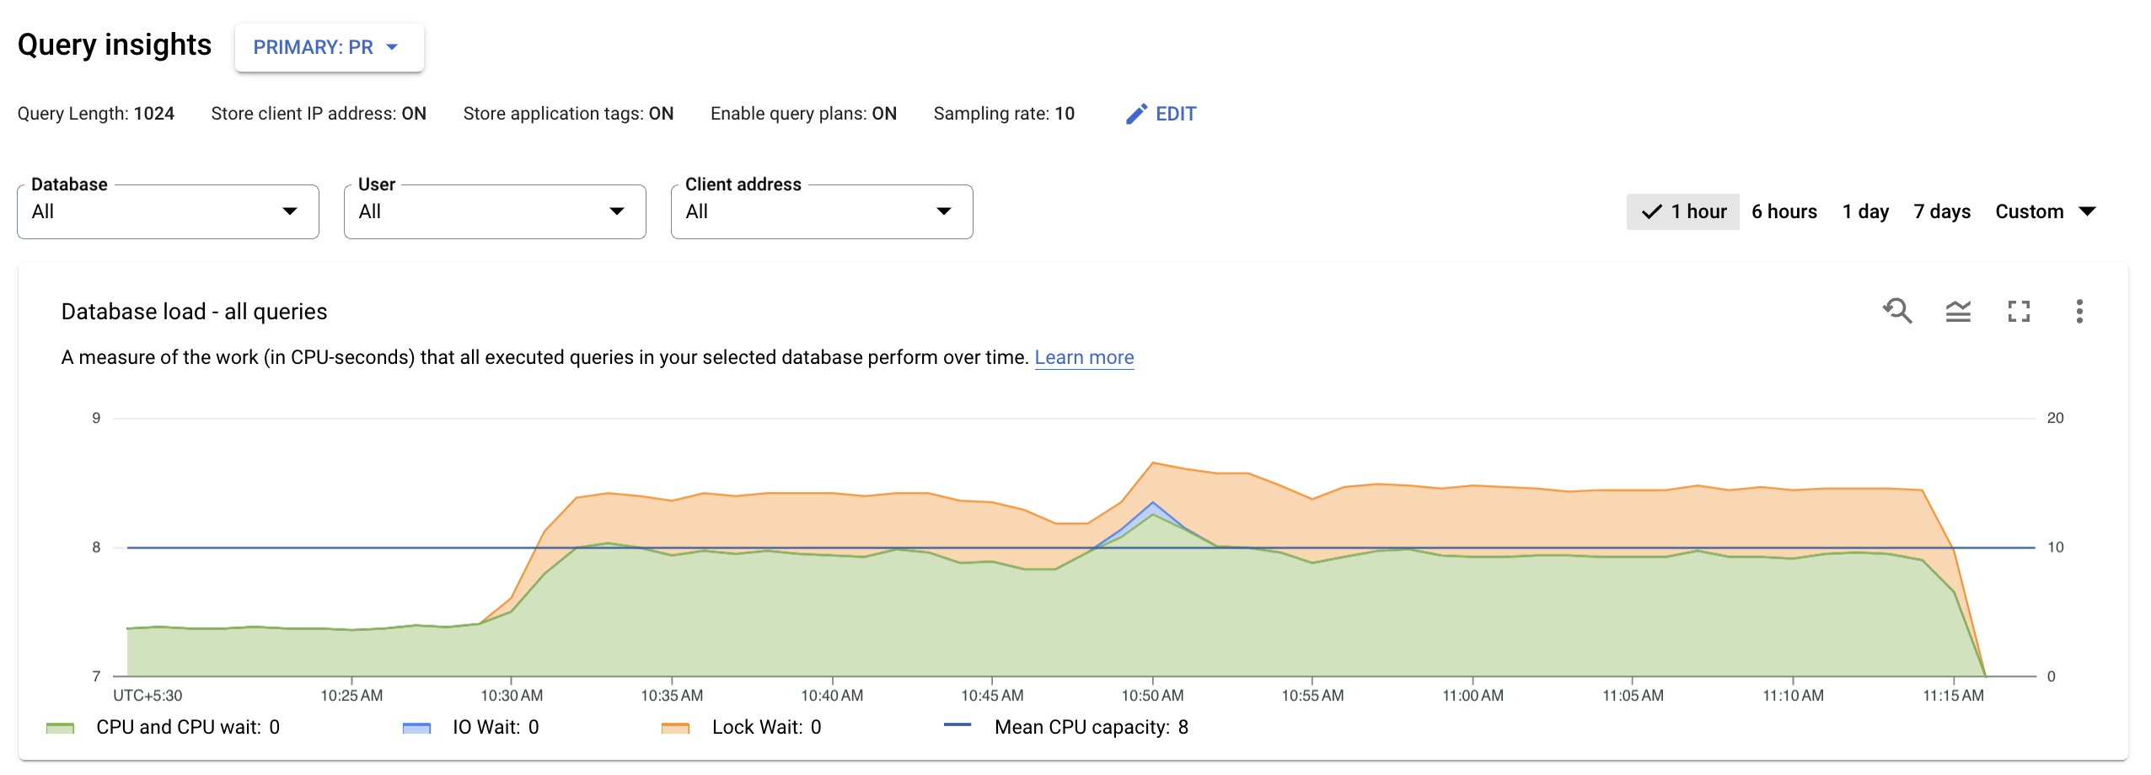Image resolution: width=2151 pixels, height=775 pixels.
Task: Switch time range to 1 day
Action: (x=1865, y=211)
